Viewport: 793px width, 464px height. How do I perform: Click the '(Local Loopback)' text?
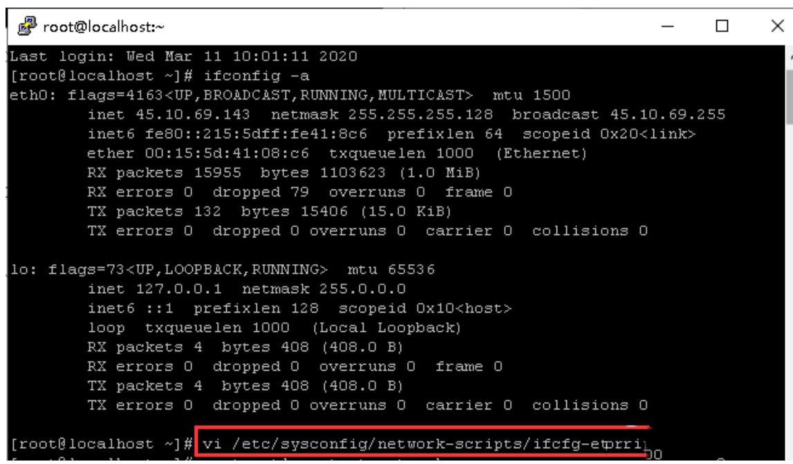pos(386,327)
